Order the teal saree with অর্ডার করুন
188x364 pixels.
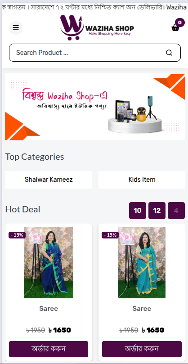click(x=142, y=349)
